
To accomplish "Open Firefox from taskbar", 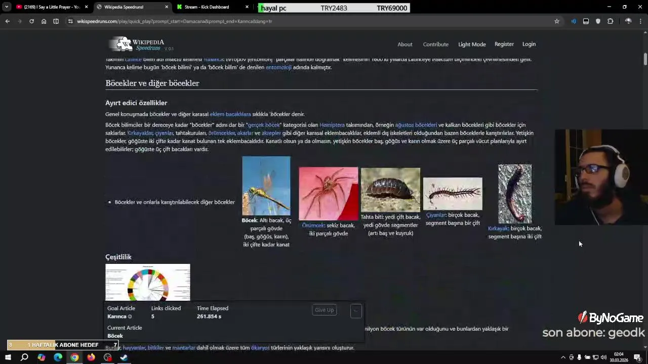I will click(x=91, y=357).
